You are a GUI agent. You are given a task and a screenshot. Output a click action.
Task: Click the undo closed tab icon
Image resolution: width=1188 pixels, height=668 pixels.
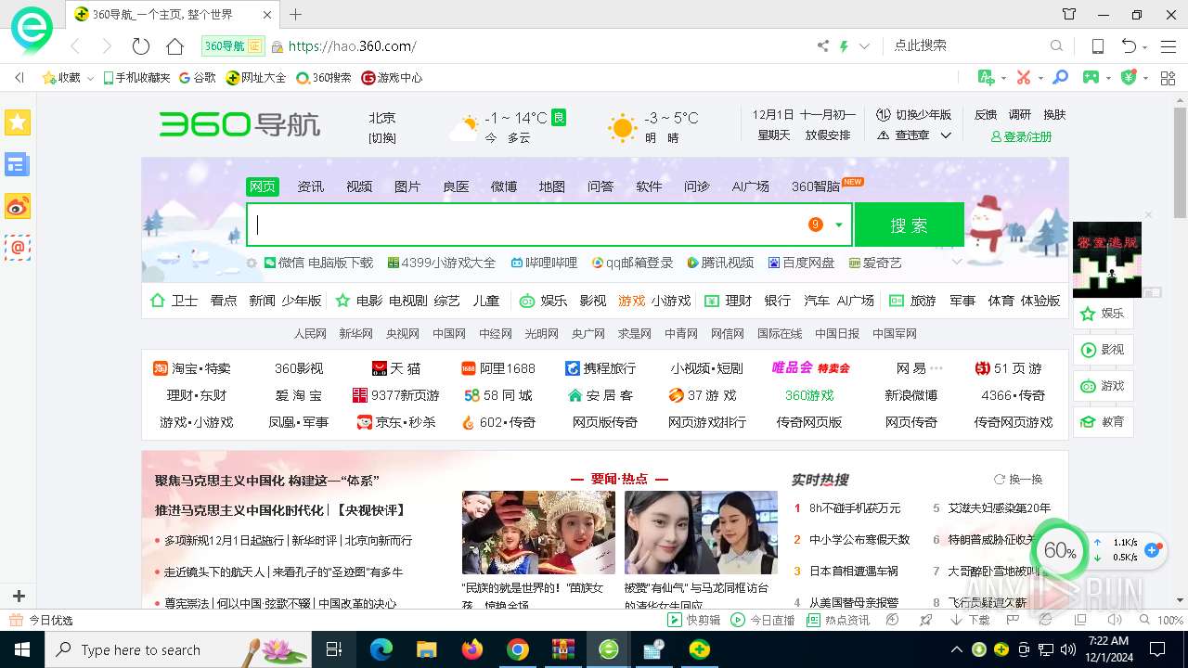(1129, 45)
